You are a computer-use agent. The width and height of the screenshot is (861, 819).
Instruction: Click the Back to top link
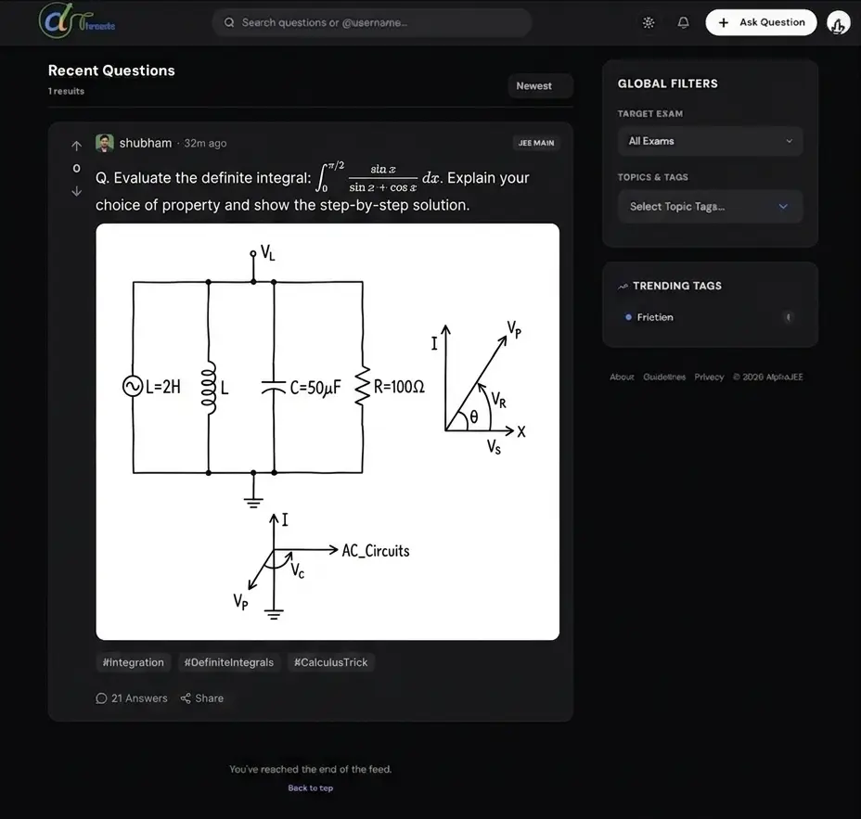click(310, 788)
